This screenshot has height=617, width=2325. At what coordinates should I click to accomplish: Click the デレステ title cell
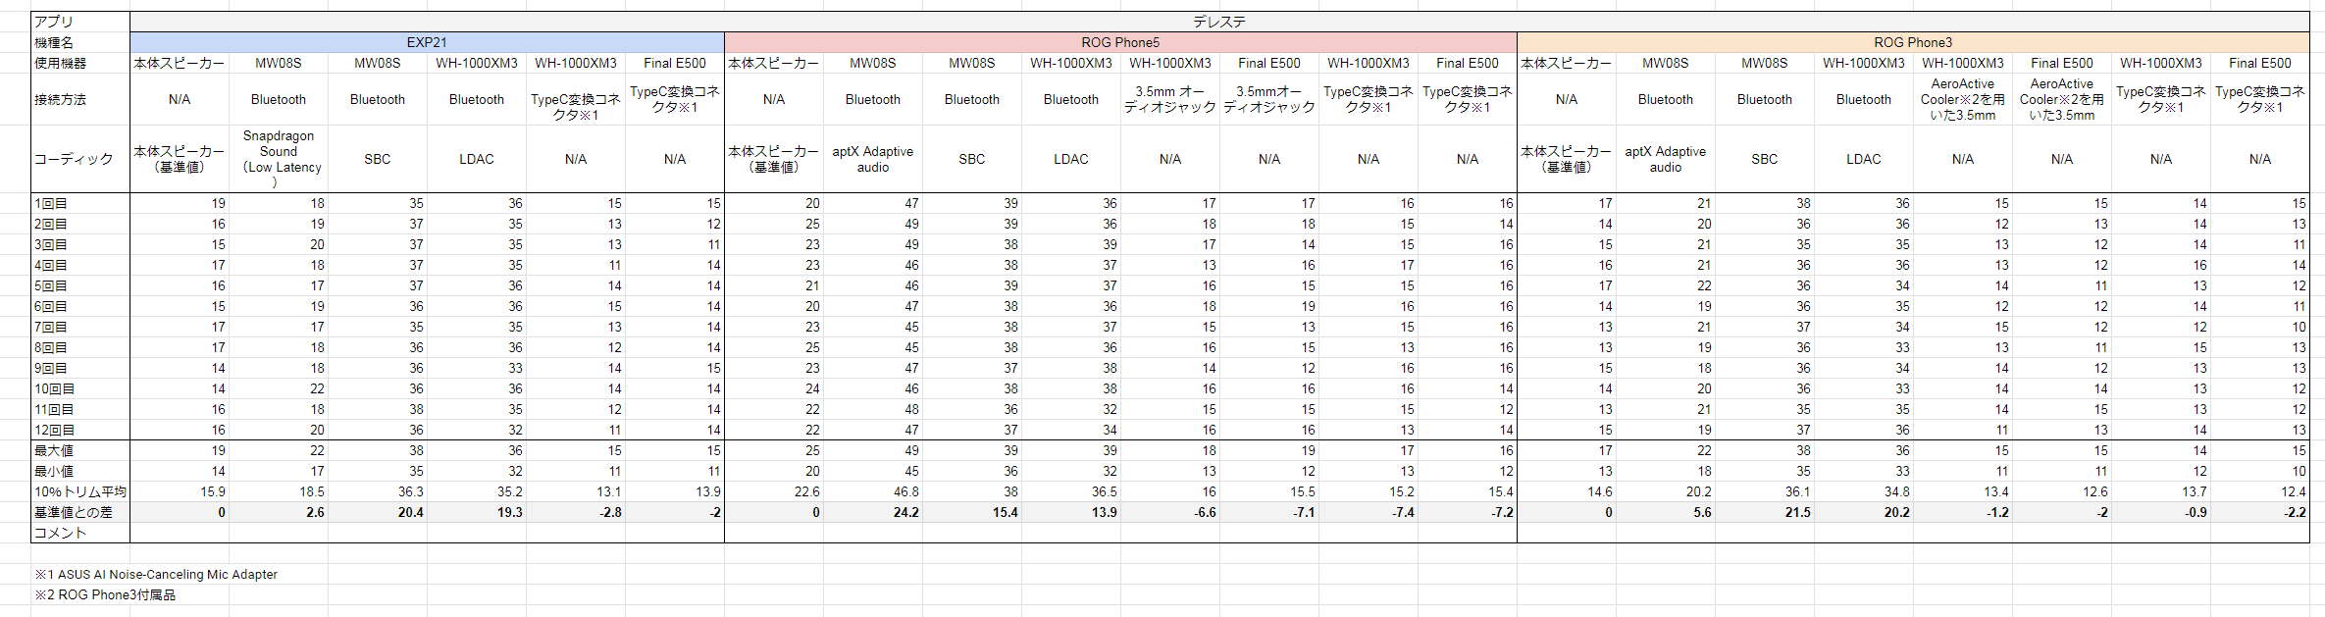pos(1219,22)
